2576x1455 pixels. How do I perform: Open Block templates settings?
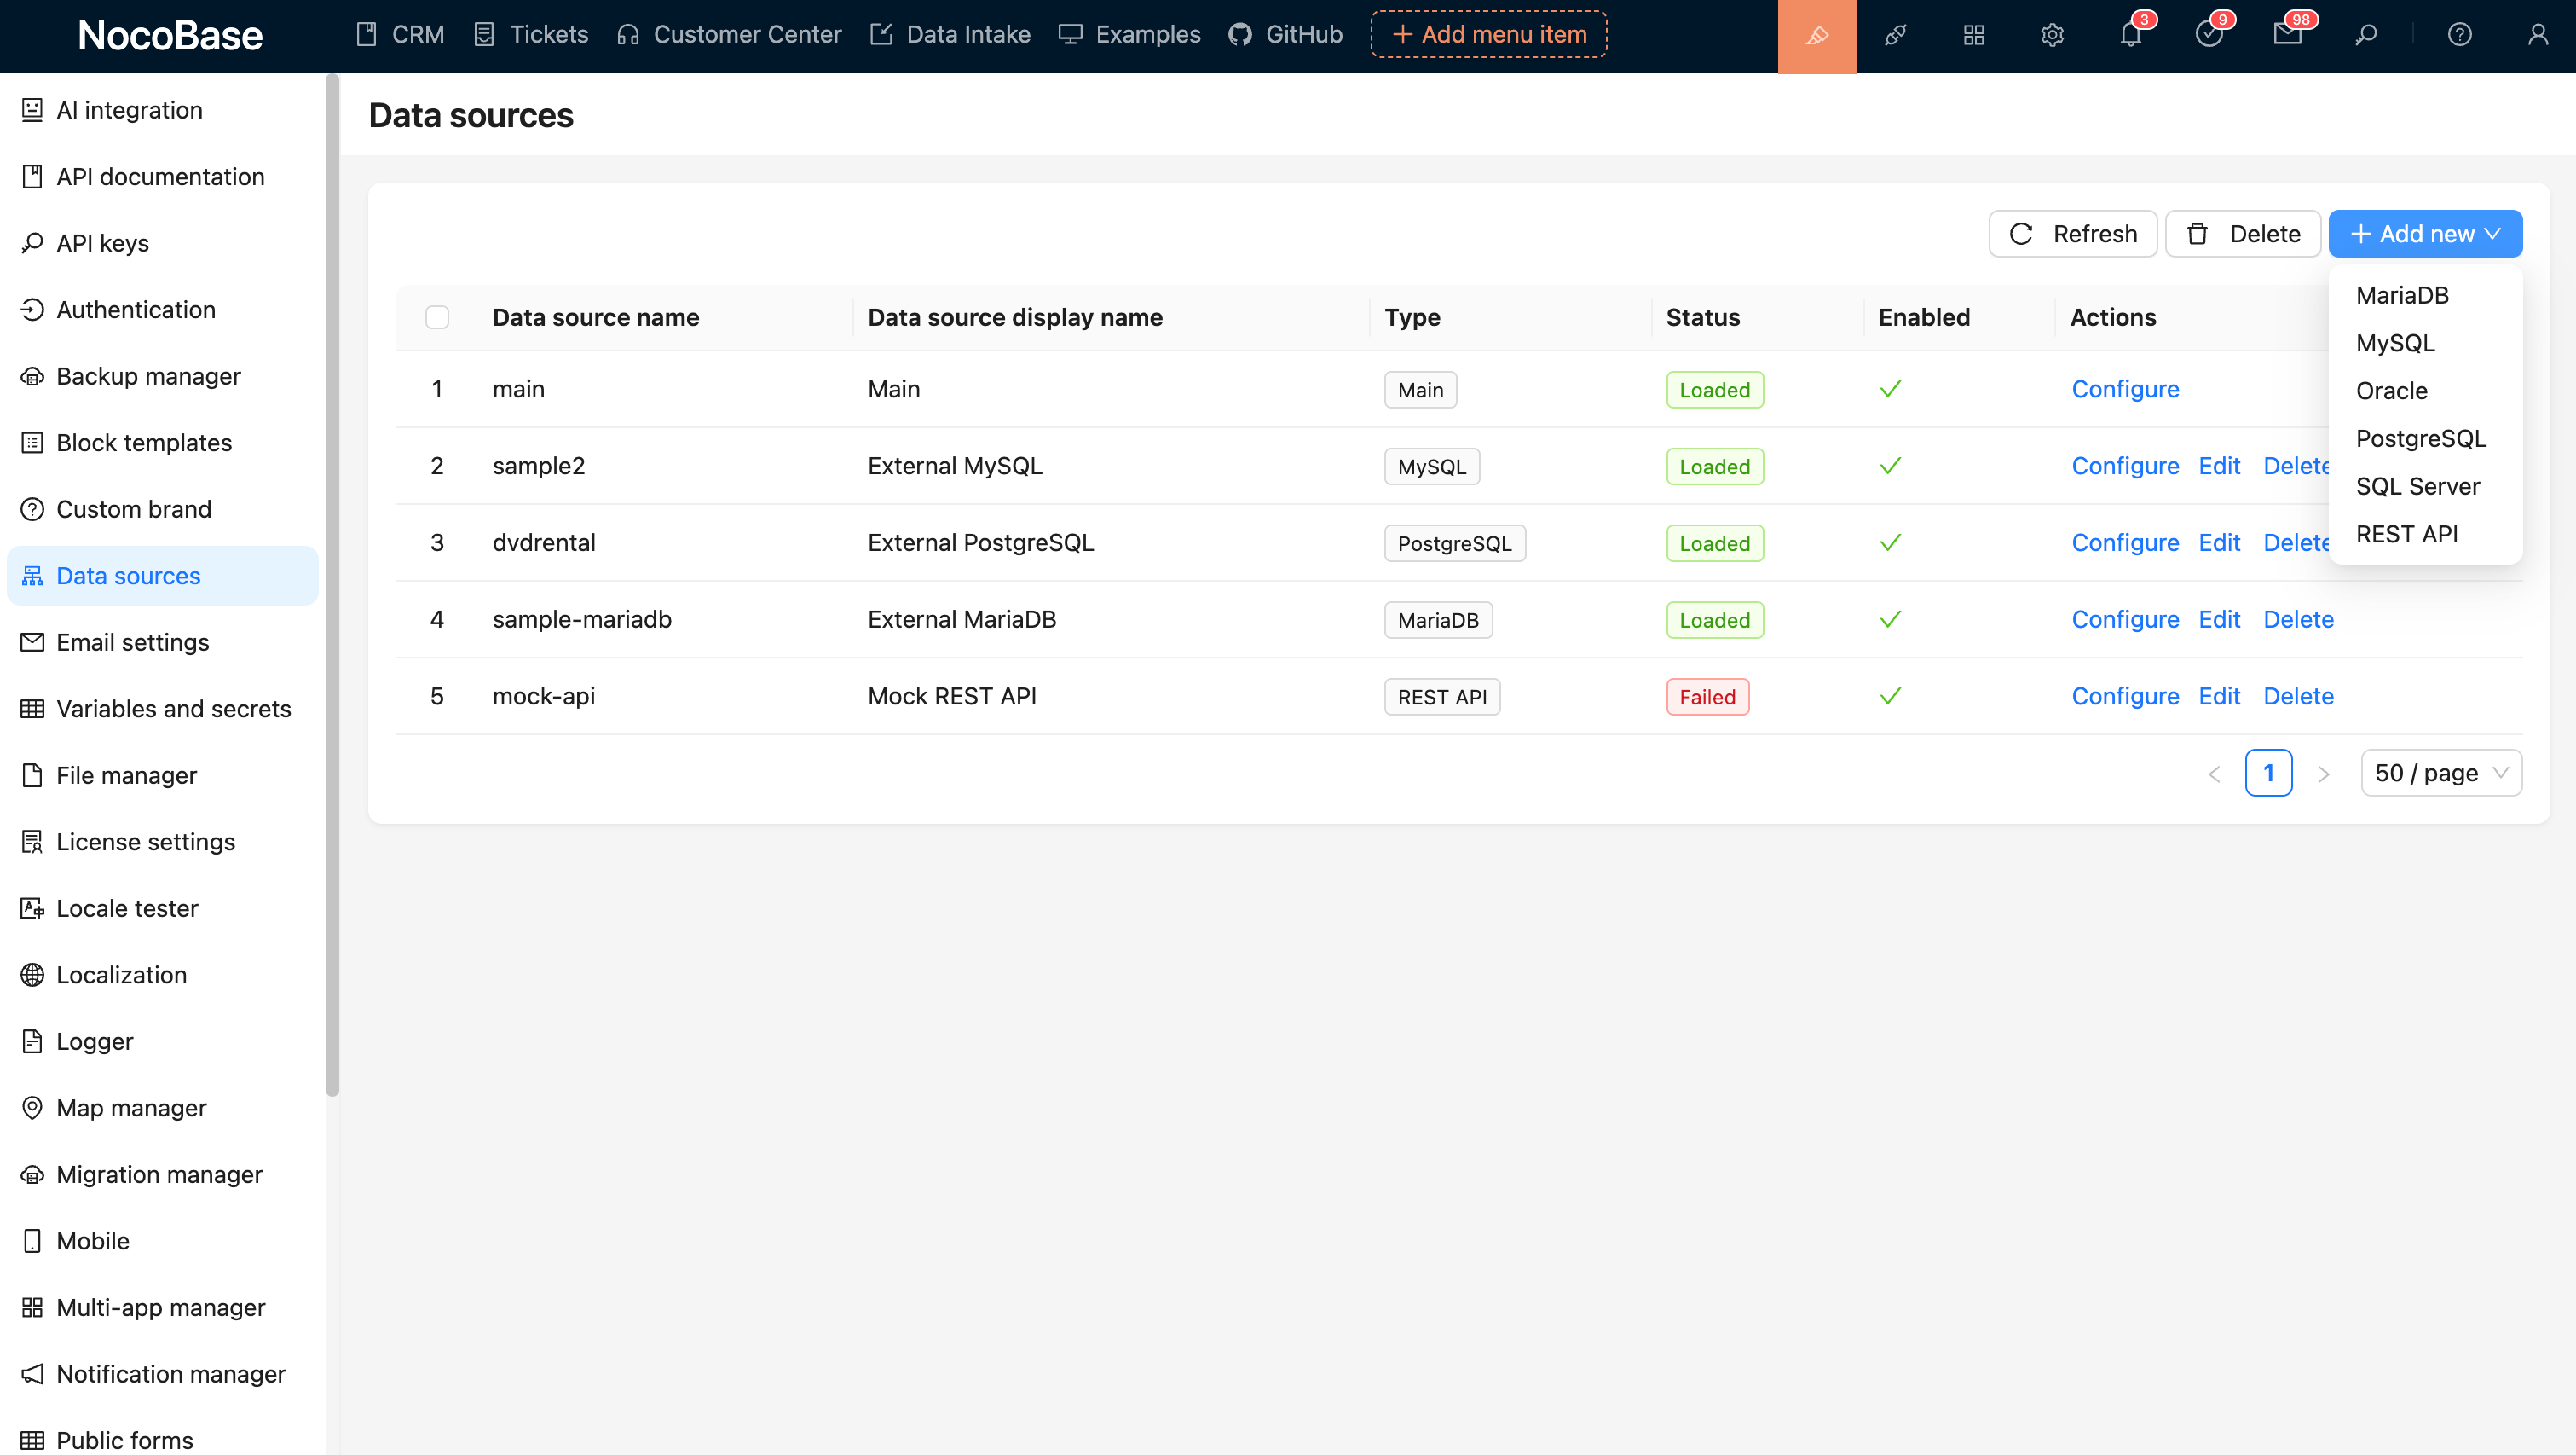coord(163,443)
